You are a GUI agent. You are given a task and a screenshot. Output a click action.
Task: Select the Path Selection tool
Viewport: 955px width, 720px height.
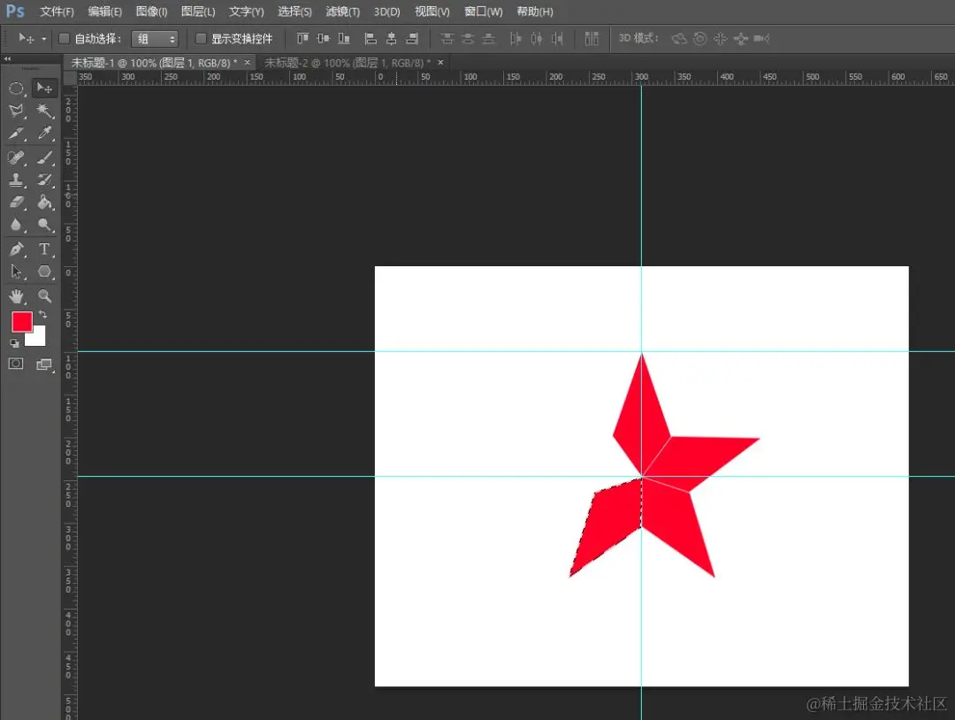point(17,272)
